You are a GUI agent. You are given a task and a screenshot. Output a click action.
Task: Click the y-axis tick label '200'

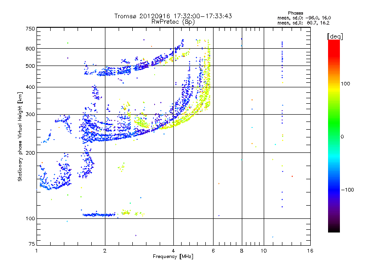tap(30, 153)
